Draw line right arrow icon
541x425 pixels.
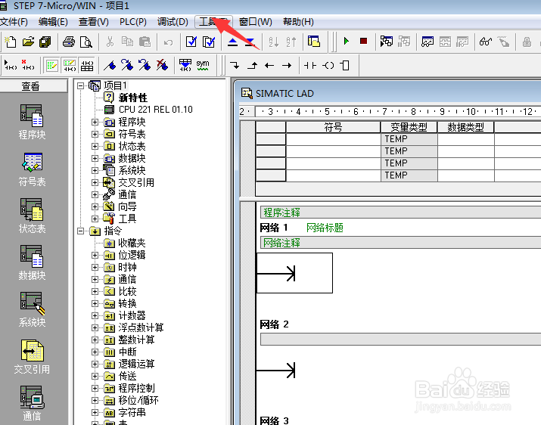(x=287, y=65)
